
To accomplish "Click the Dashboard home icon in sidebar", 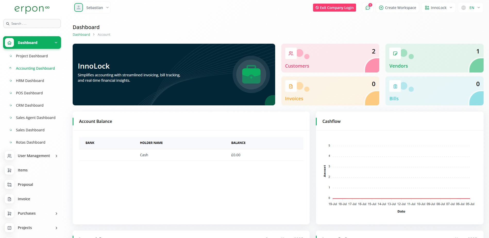I will (10, 43).
